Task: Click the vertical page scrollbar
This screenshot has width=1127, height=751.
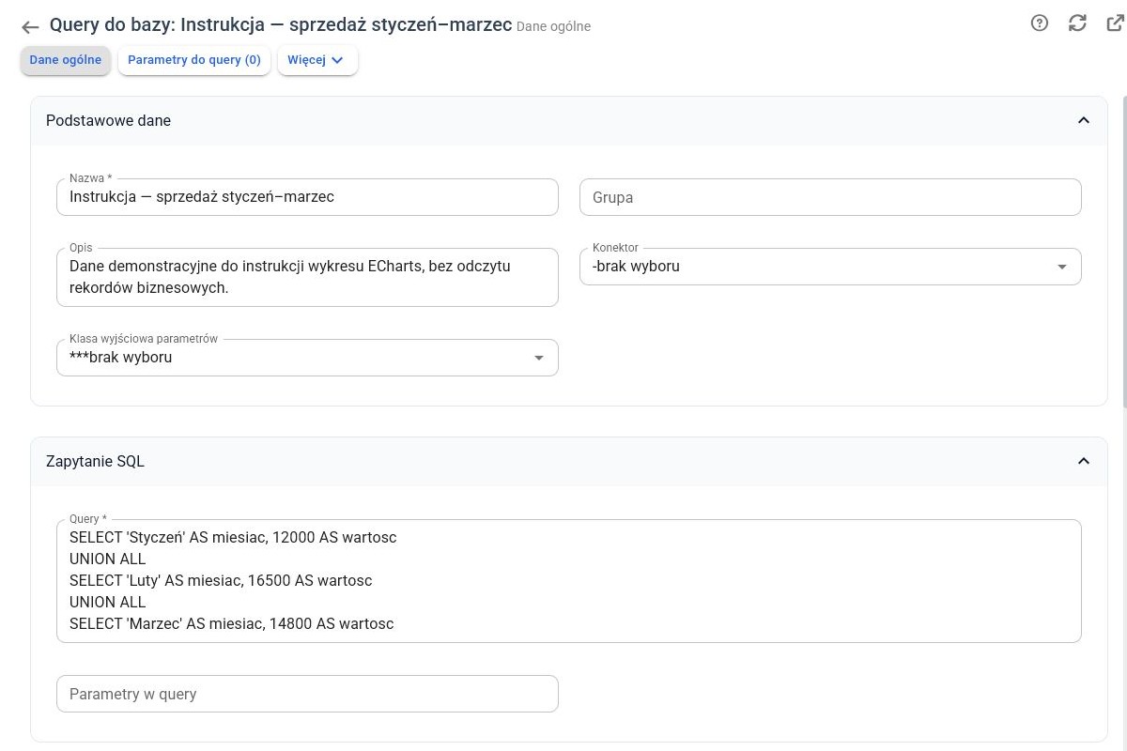Action: 1123,252
